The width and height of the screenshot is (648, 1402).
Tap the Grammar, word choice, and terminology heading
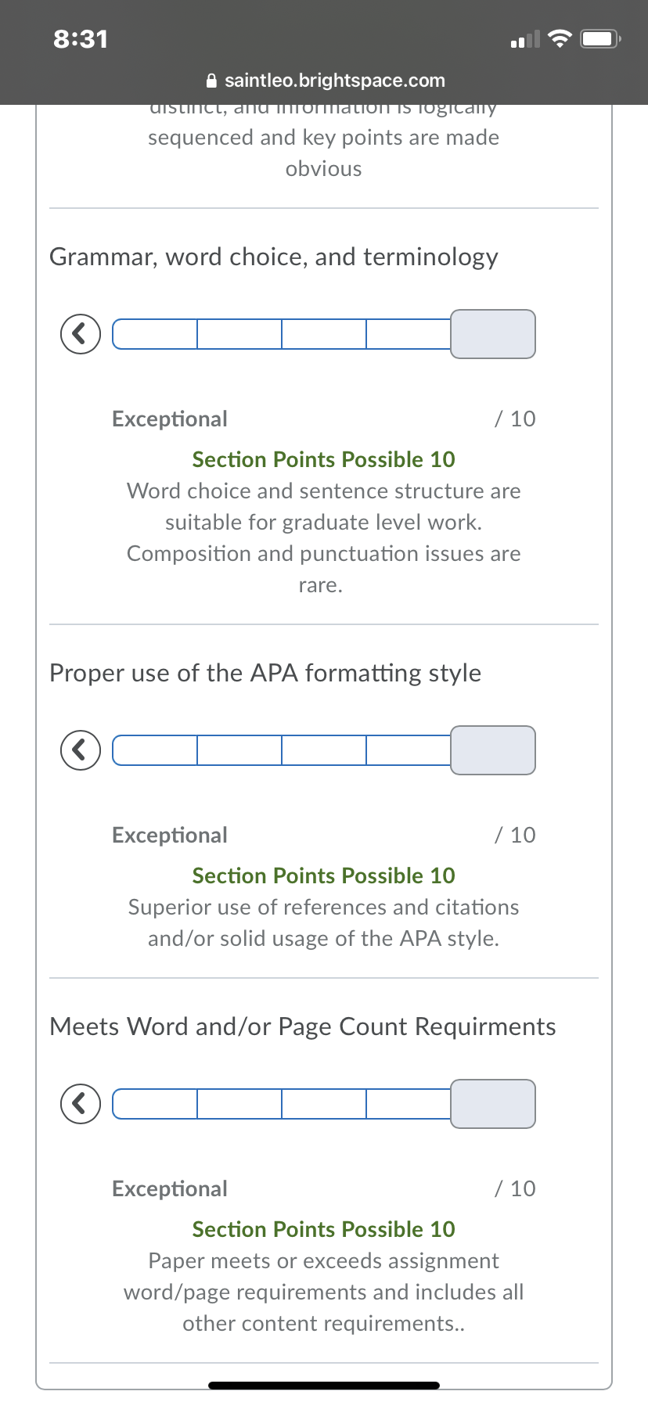pyautogui.click(x=274, y=257)
